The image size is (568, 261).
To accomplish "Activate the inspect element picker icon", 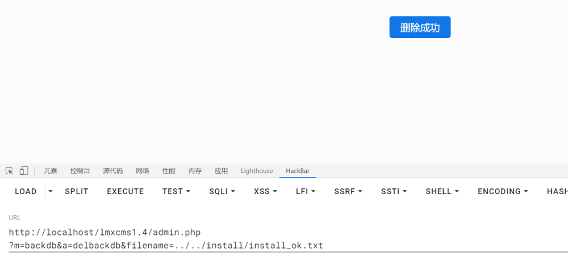I will click(x=10, y=171).
